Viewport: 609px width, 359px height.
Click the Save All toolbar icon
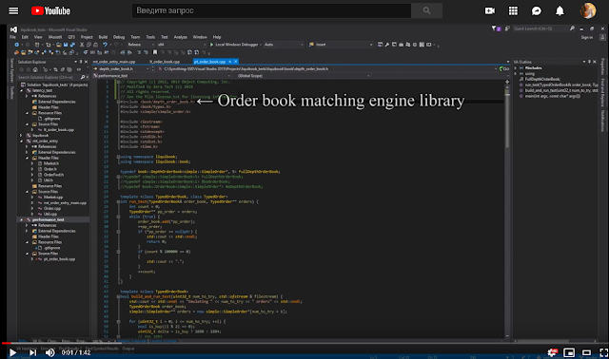(72, 45)
